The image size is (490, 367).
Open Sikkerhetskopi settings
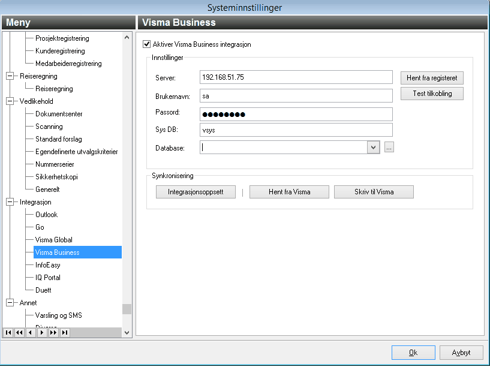56,177
